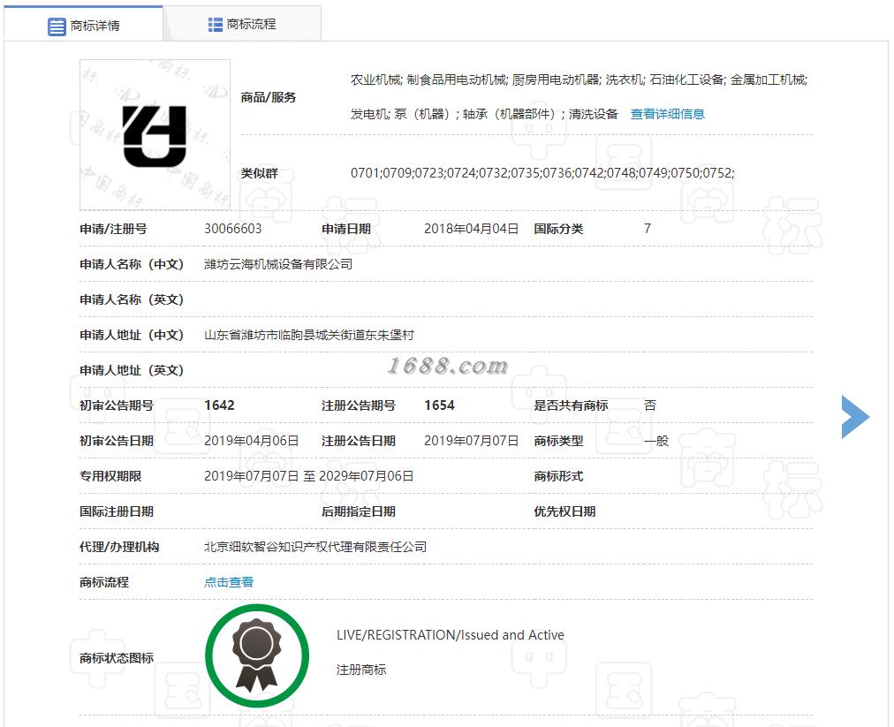Click the 商品/服务 field label
The height and width of the screenshot is (727, 894).
tap(269, 97)
